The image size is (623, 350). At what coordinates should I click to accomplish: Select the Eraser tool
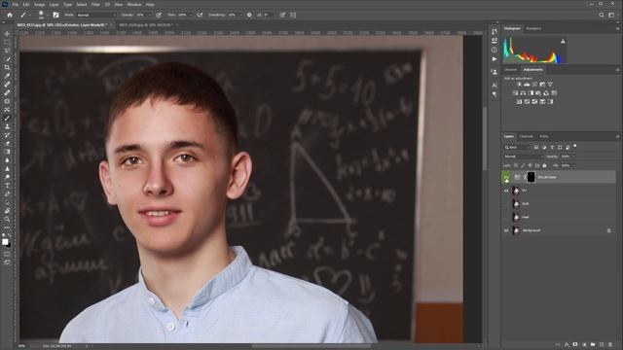pos(7,143)
